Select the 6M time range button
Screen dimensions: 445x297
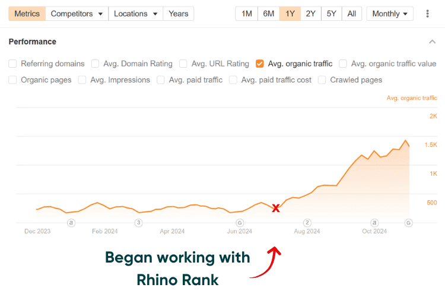coord(269,14)
